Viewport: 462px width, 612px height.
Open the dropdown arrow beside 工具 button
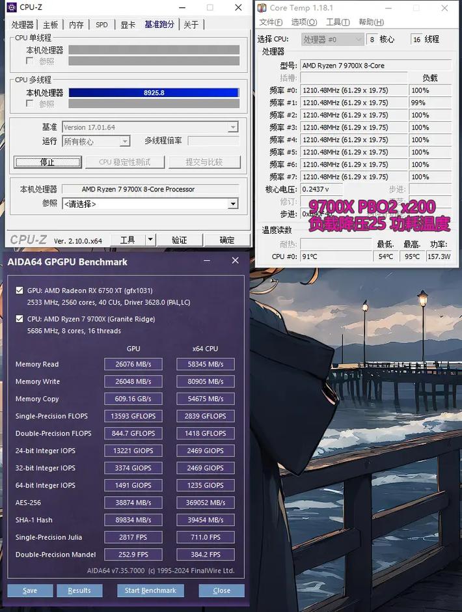(150, 240)
